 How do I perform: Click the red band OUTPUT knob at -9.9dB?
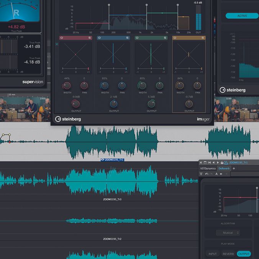tap(75, 104)
